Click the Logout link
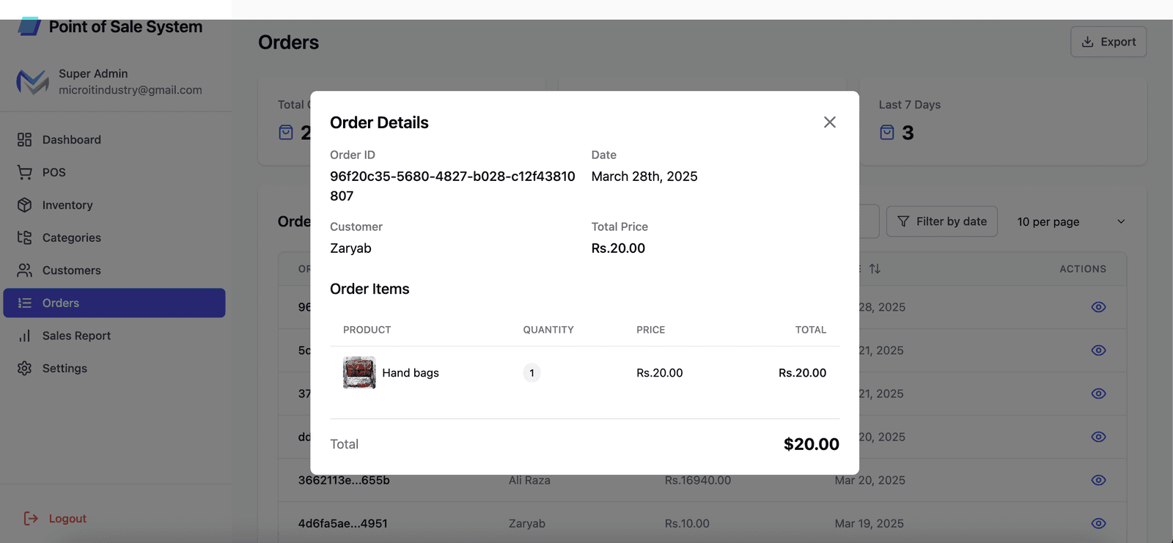 (x=67, y=518)
